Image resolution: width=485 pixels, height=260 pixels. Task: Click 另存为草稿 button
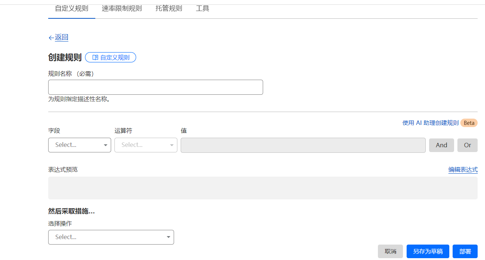pos(428,252)
